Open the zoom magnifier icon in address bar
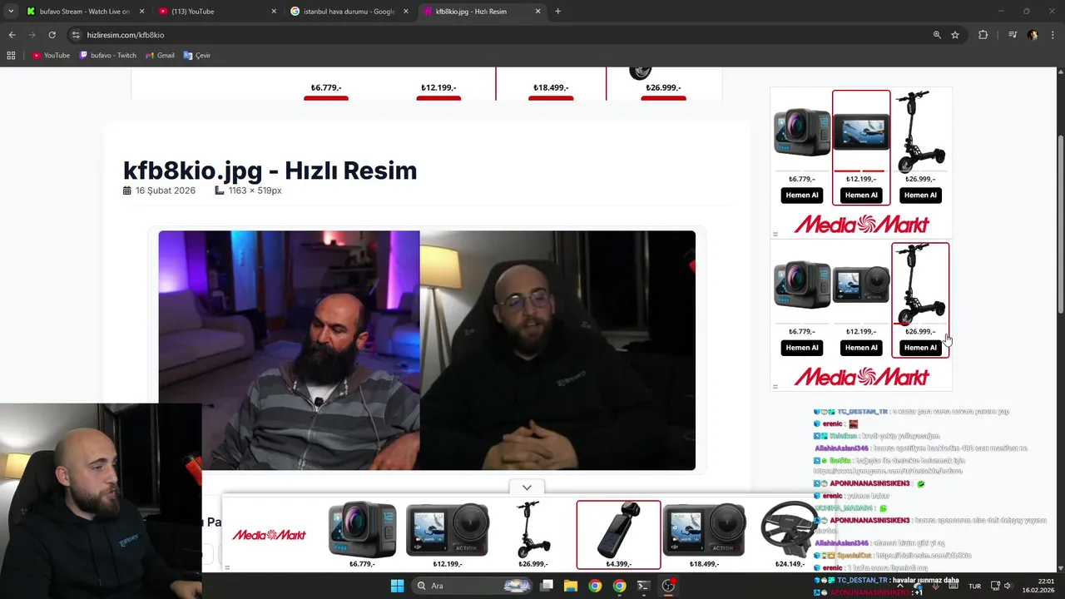Image resolution: width=1065 pixels, height=599 pixels. 937,35
